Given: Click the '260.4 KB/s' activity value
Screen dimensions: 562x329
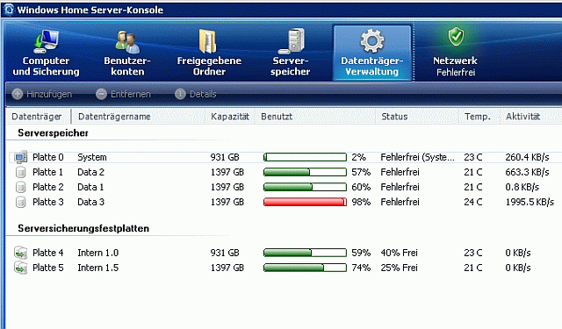Looking at the screenshot, I should (x=527, y=157).
